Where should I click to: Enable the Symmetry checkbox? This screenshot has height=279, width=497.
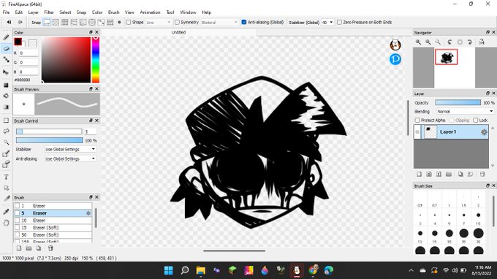(177, 22)
